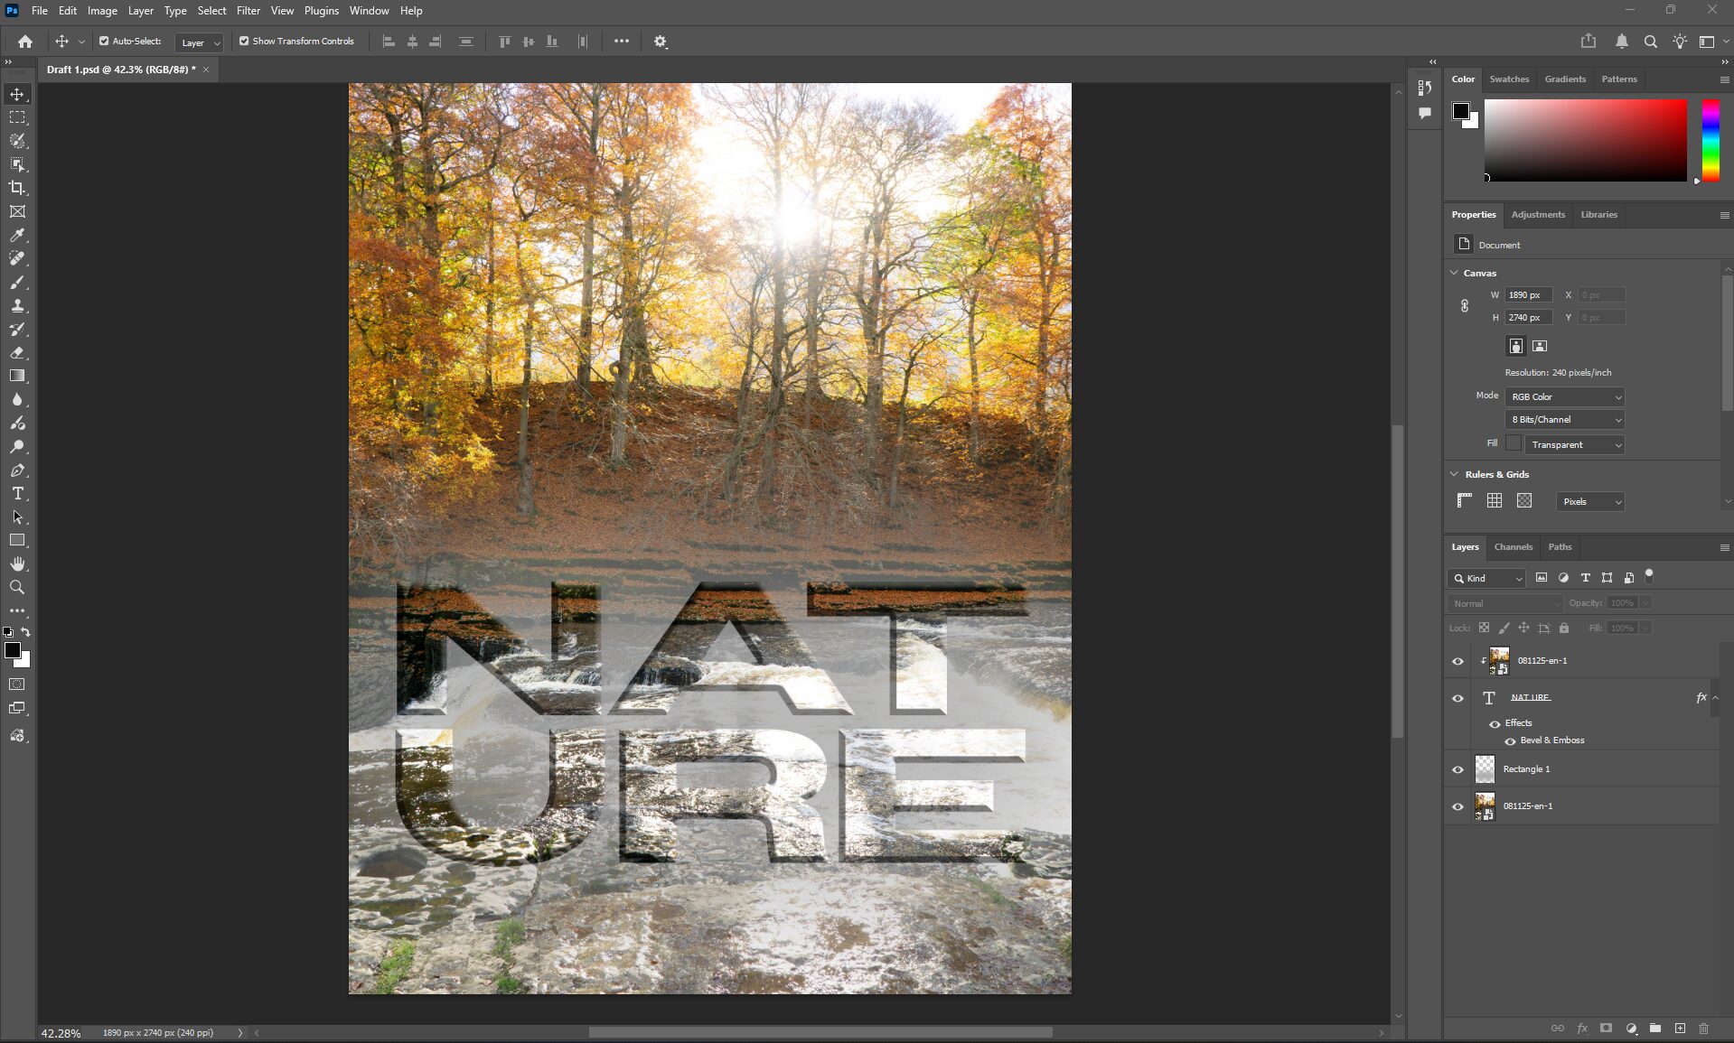Delete layer using trash icon
1734x1043 pixels.
[1703, 1028]
